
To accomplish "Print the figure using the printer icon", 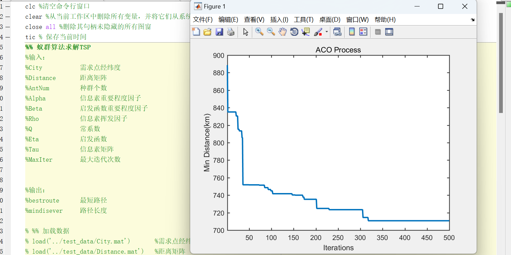I will (x=231, y=32).
